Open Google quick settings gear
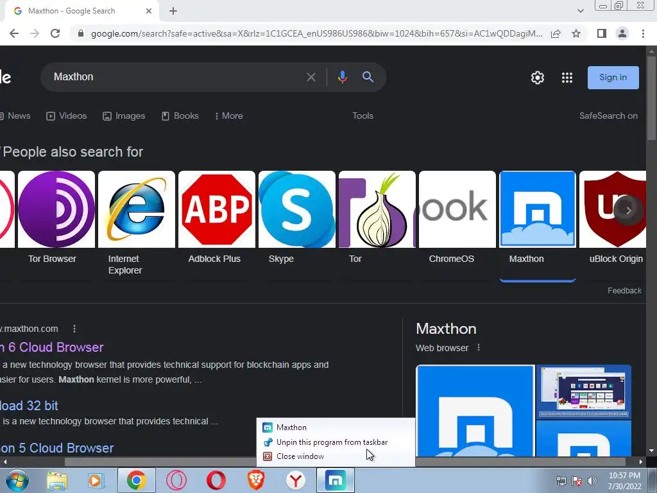The height and width of the screenshot is (493, 657). point(538,78)
